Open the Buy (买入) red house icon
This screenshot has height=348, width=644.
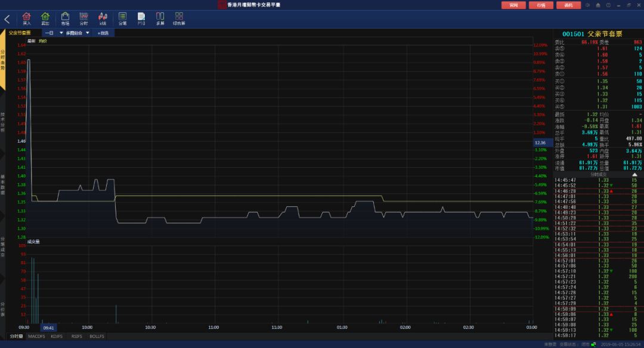point(26,18)
